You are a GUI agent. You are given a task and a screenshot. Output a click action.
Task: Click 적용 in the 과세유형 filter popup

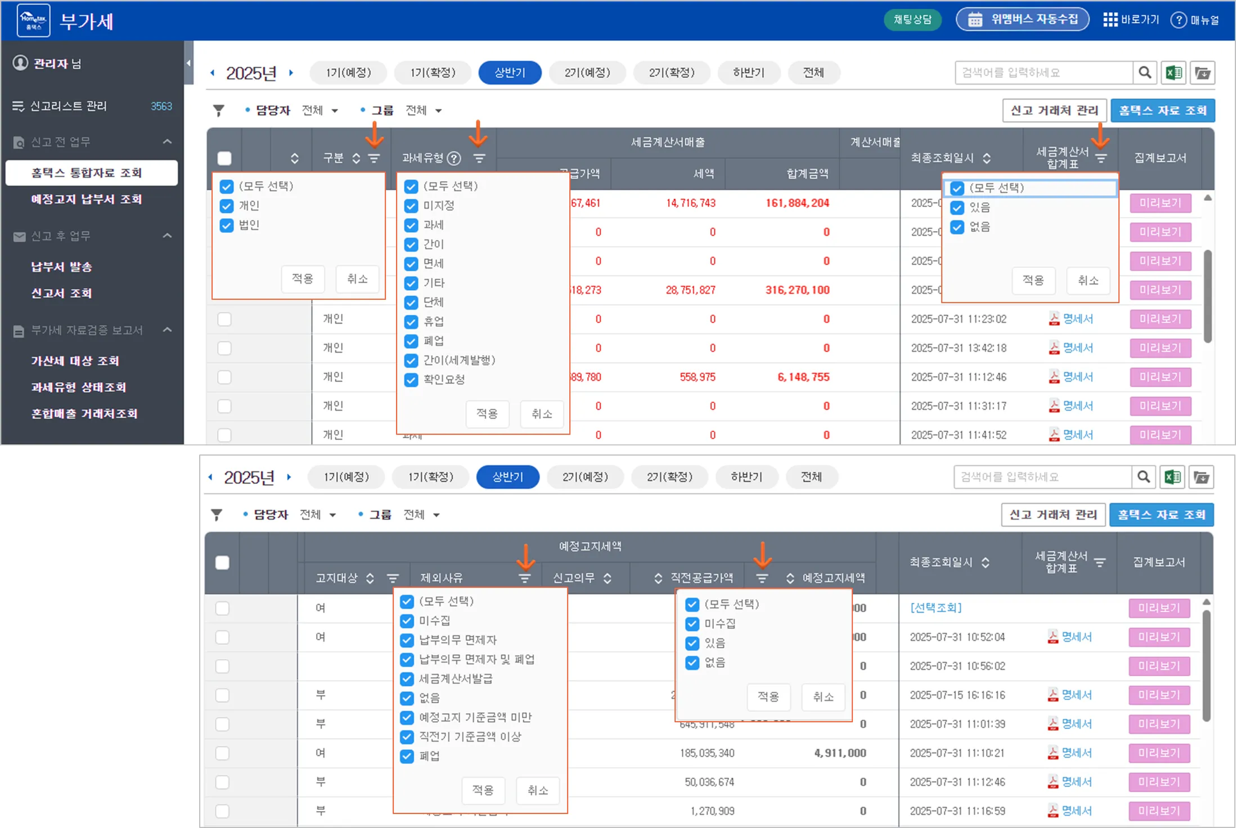pos(487,413)
